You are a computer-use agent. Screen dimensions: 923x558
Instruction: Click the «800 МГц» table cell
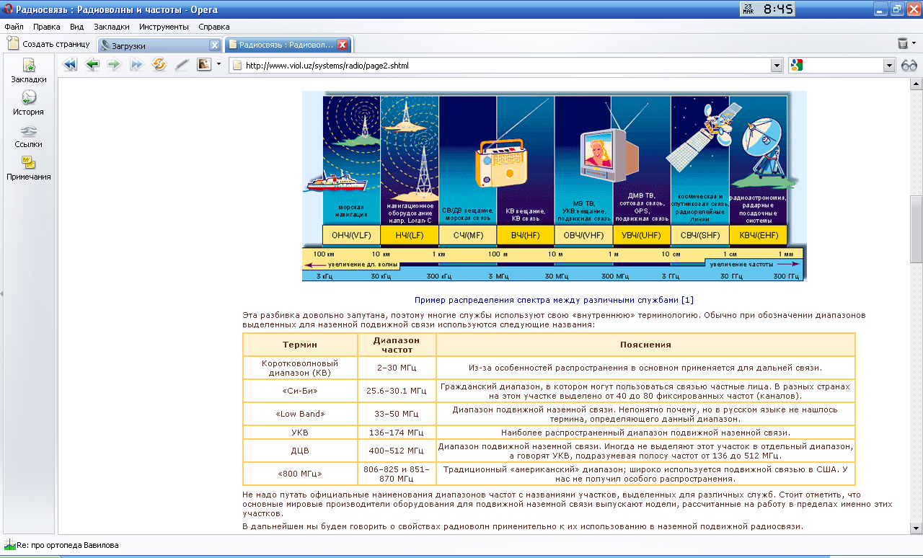coord(301,474)
